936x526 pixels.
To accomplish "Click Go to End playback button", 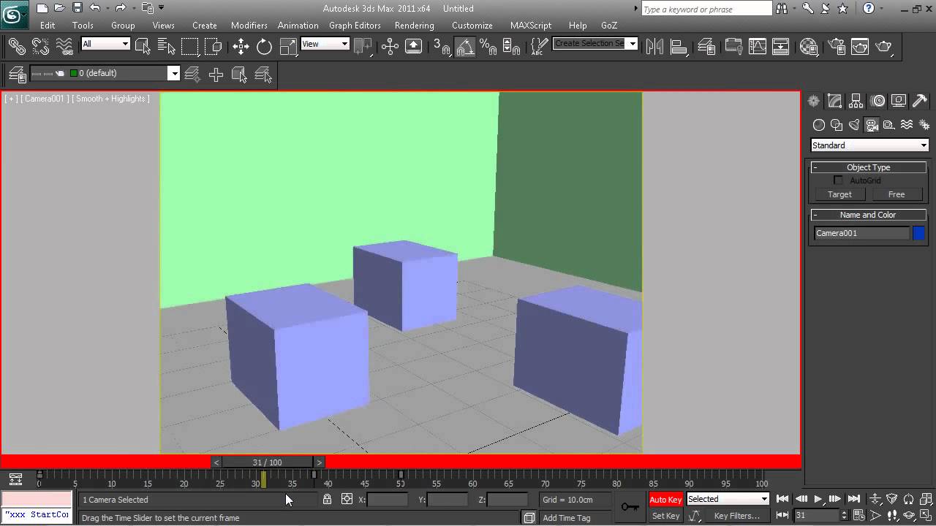I will click(x=853, y=499).
